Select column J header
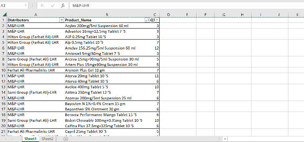This screenshot has height=142, width=304. tap(279, 14)
